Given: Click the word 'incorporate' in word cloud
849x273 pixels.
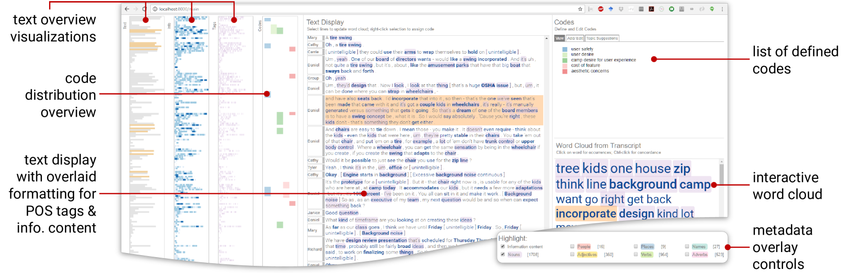Looking at the screenshot, I should 586,213.
